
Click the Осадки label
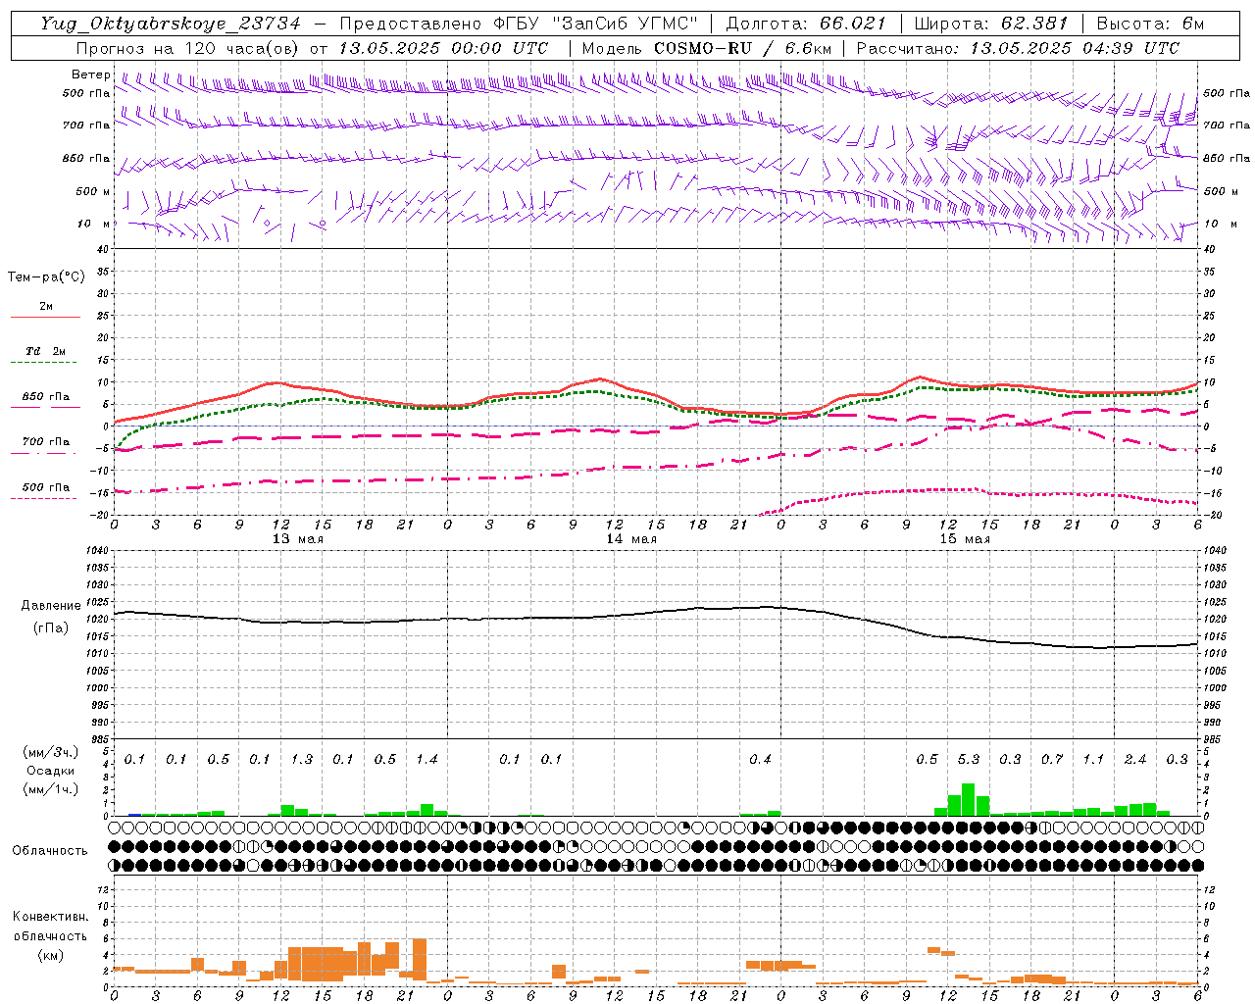tap(50, 771)
